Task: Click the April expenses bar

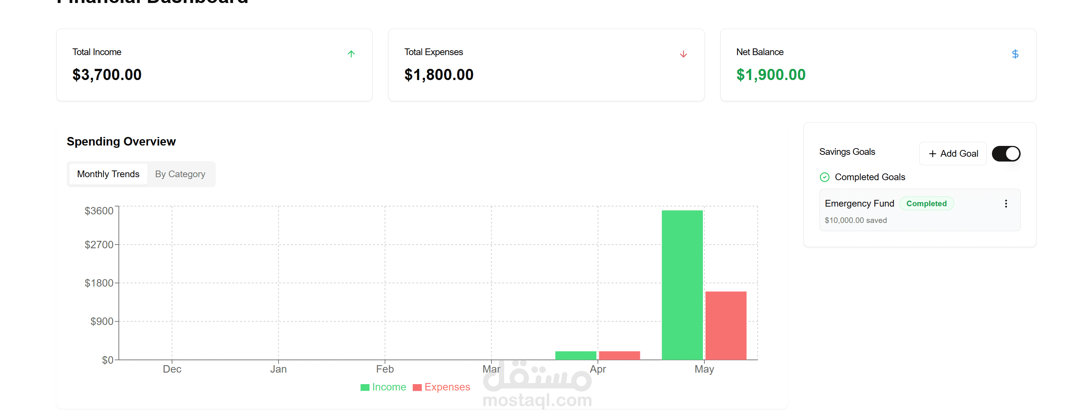Action: pos(619,355)
